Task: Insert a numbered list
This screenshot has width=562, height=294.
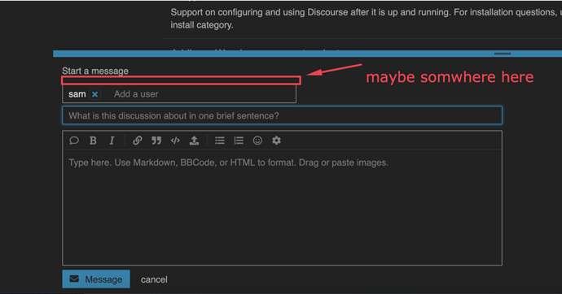Action: (239, 141)
